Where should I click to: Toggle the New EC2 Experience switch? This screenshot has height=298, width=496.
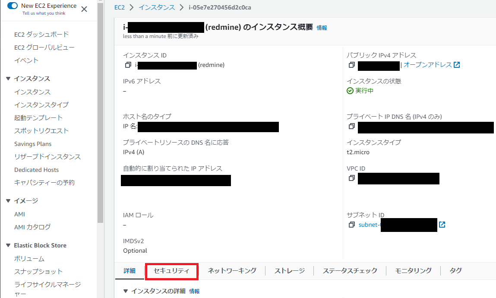pos(13,6)
